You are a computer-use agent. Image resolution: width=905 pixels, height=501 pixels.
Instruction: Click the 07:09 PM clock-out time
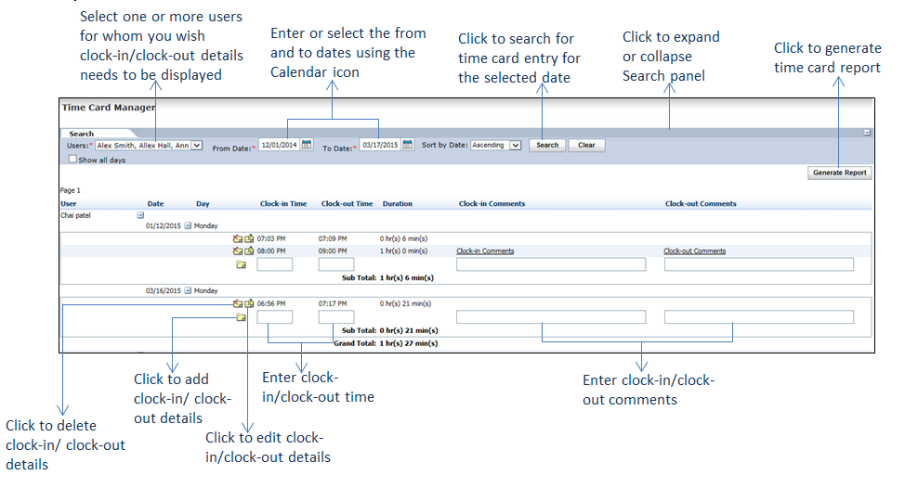coord(333,238)
